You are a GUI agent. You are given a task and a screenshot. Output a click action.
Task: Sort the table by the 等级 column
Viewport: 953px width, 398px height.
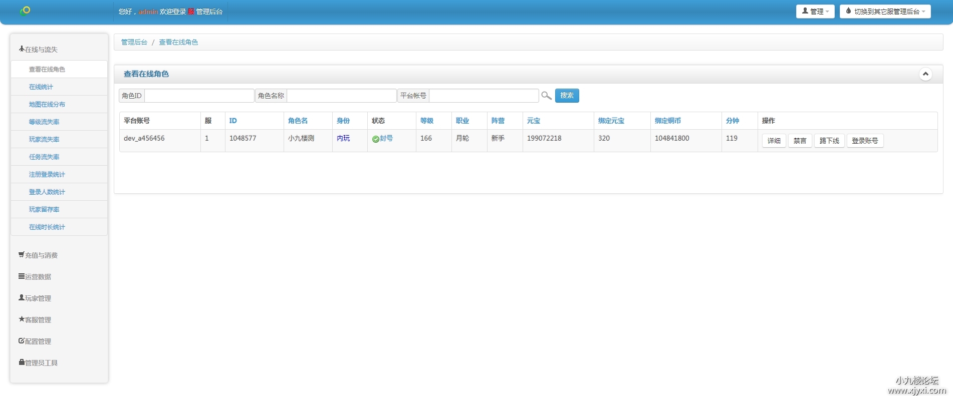[x=426, y=121]
